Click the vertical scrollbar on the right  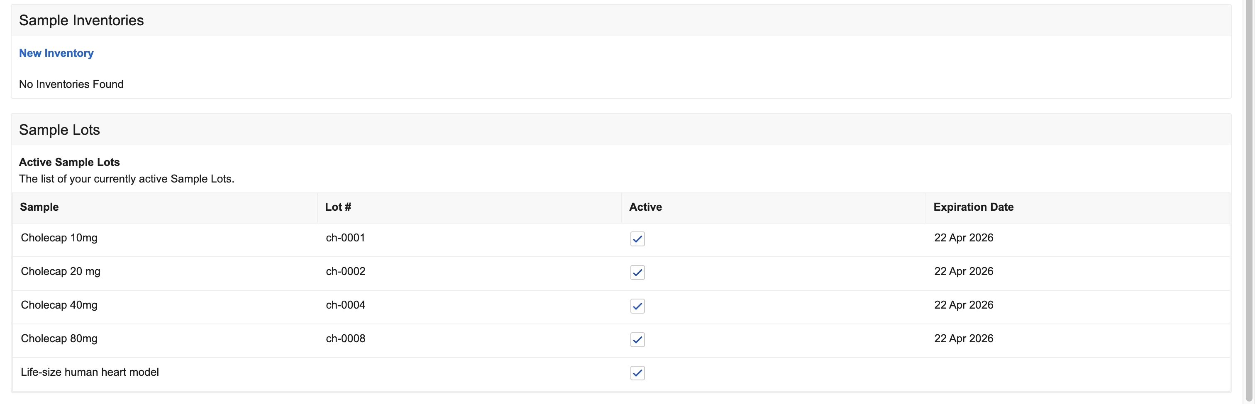[1248, 195]
